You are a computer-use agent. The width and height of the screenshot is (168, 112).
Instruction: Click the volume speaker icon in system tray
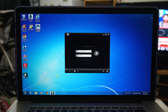[x=140, y=93]
